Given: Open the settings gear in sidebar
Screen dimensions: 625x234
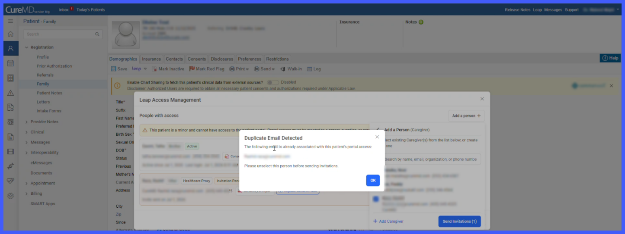Looking at the screenshot, I should coord(10,196).
